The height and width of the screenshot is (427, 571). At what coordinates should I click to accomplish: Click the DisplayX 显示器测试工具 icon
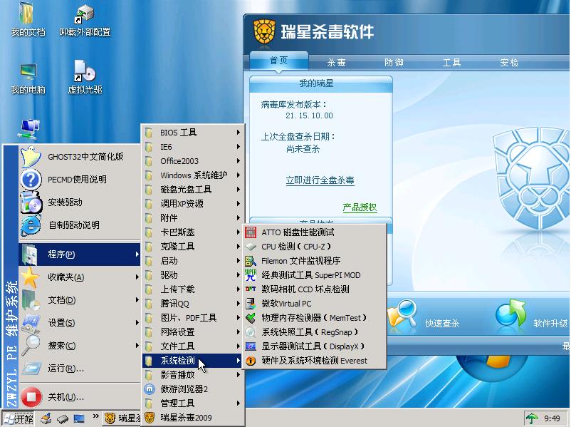(x=251, y=346)
